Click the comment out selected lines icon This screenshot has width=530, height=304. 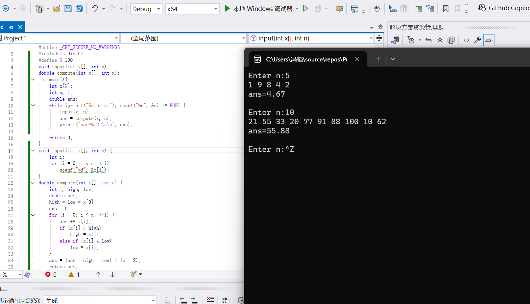click(x=419, y=9)
